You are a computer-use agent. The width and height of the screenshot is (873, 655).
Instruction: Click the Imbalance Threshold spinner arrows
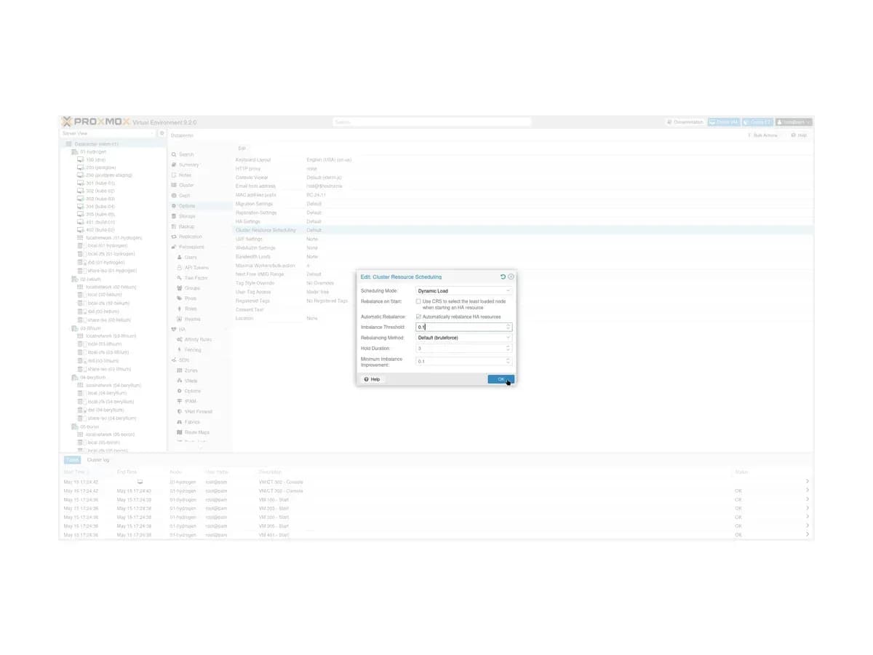509,327
